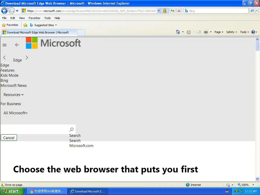260x195 pixels.
Task: Click the page search text field
Action: [34, 129]
